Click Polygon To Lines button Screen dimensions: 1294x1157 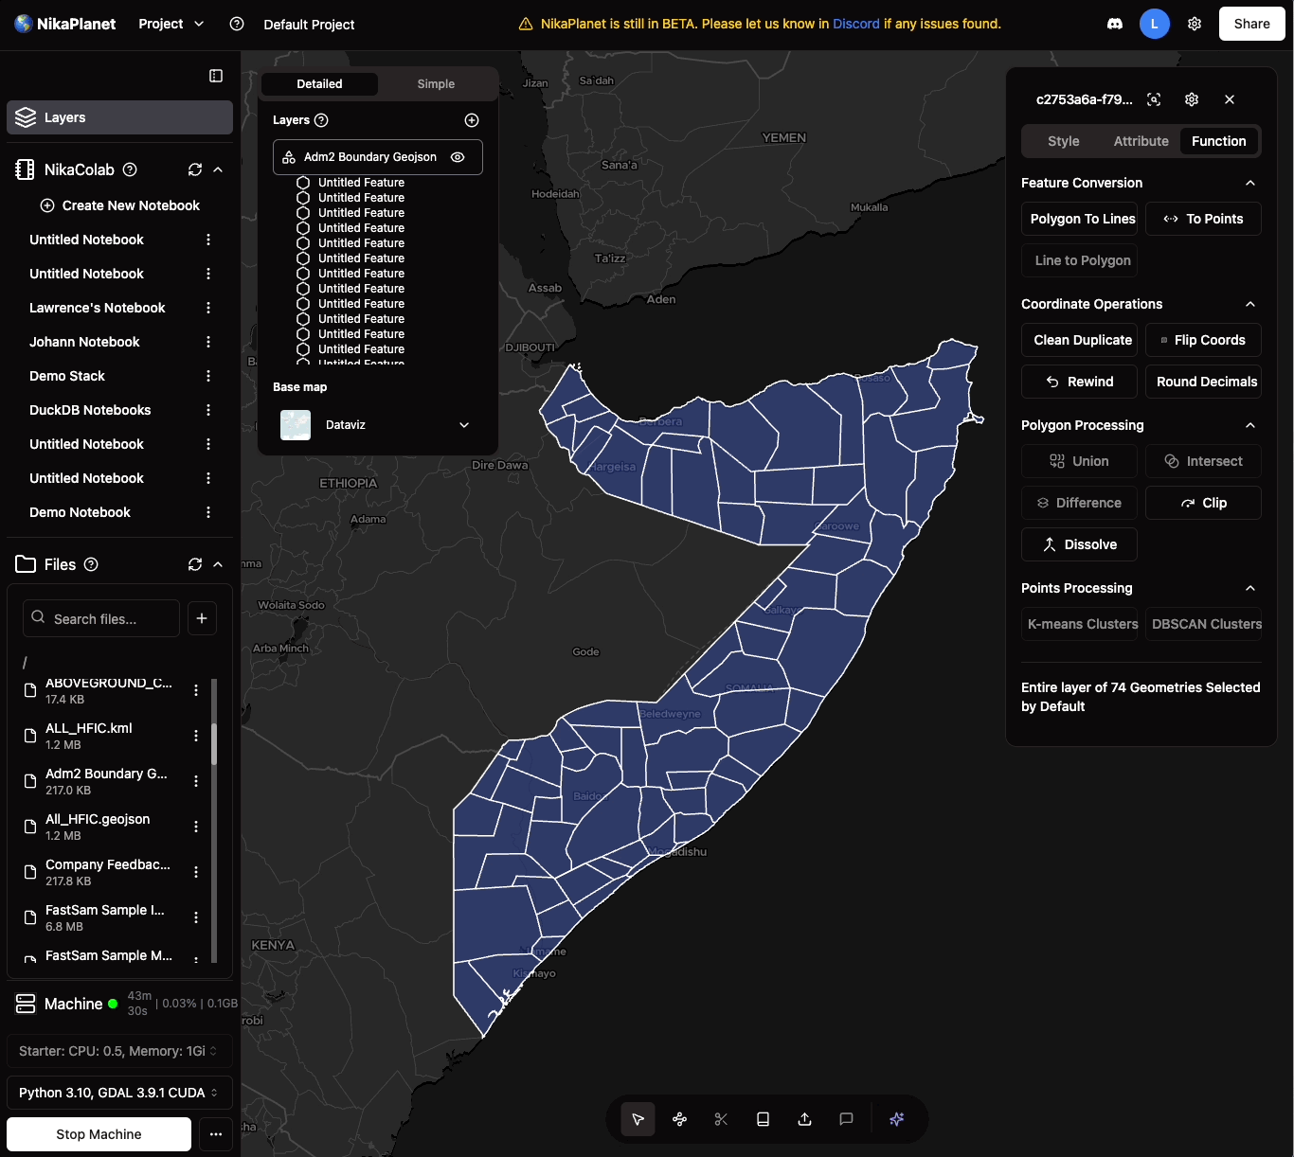[1079, 219]
